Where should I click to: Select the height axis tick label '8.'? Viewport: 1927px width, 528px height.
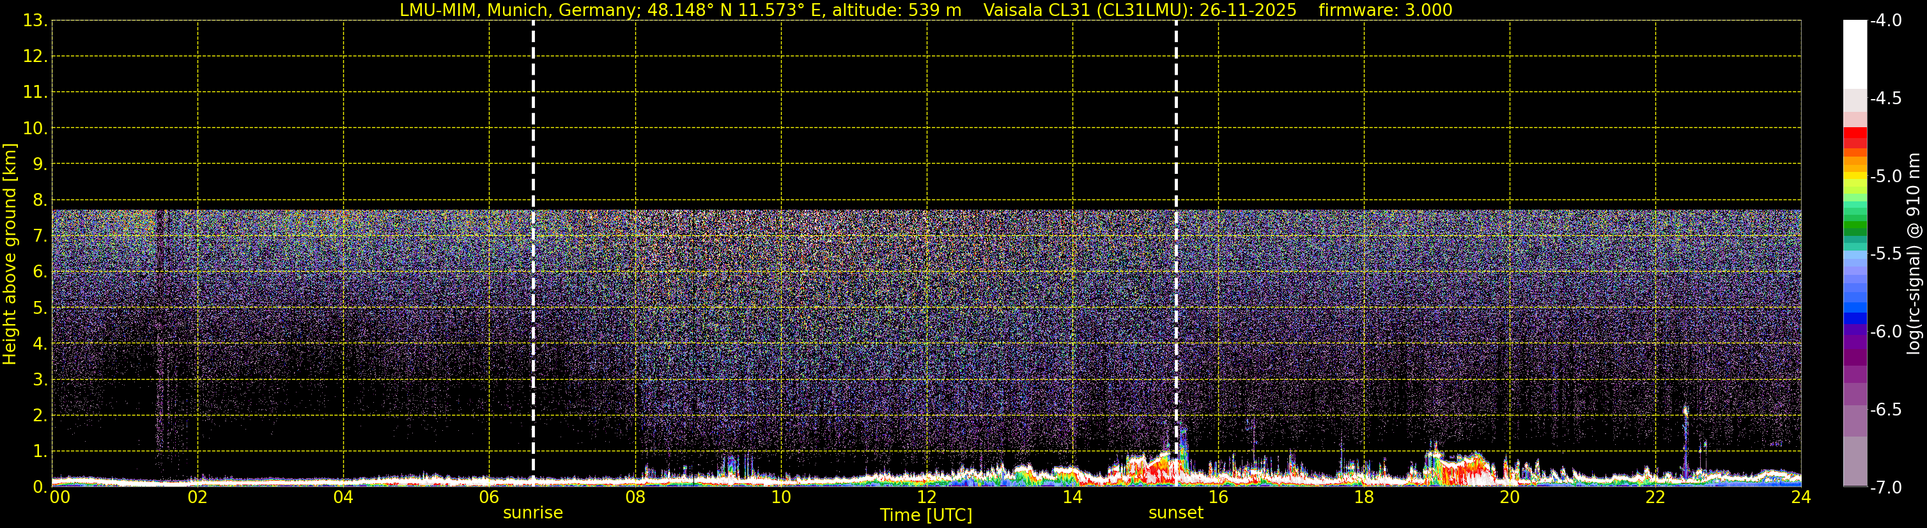[x=40, y=199]
